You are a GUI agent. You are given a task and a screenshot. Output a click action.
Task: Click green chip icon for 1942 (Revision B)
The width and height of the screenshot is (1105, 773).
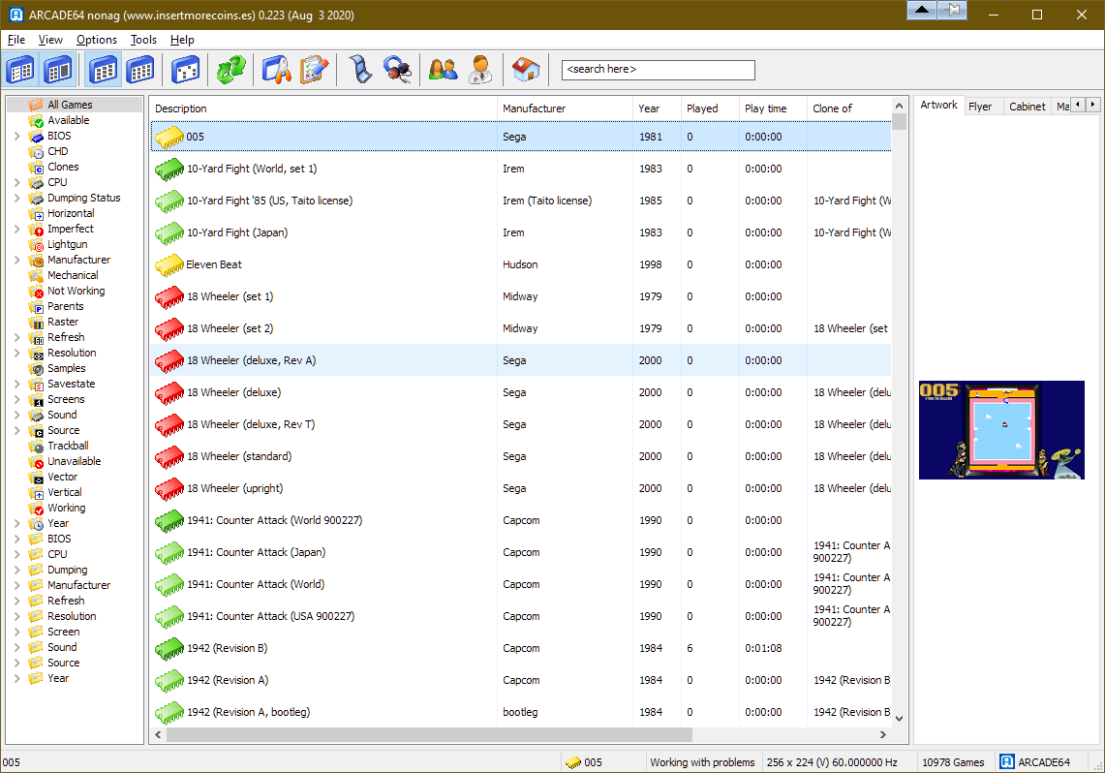pos(169,648)
